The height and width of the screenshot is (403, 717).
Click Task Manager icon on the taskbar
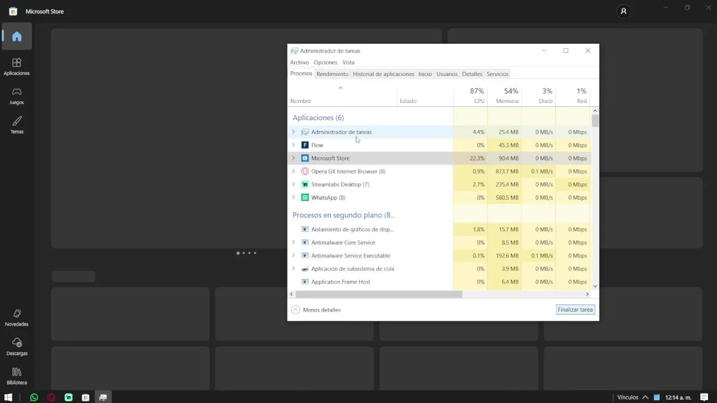click(103, 397)
